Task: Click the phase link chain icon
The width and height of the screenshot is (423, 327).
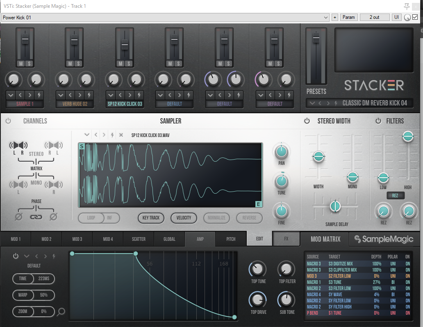Action: coord(36,217)
